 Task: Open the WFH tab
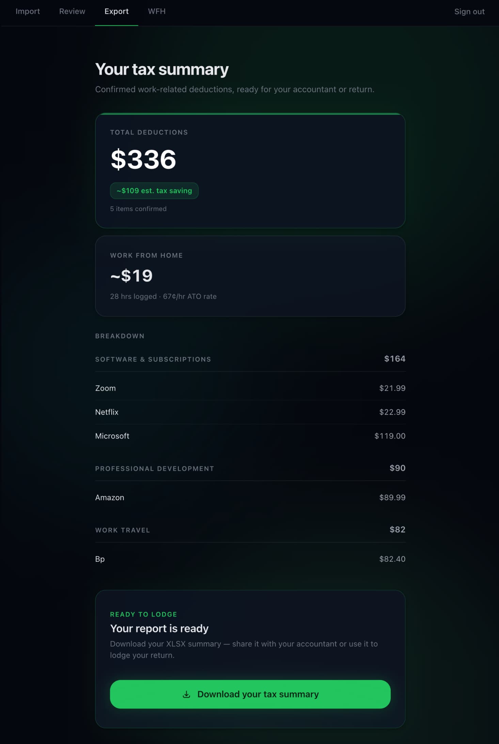(x=157, y=11)
